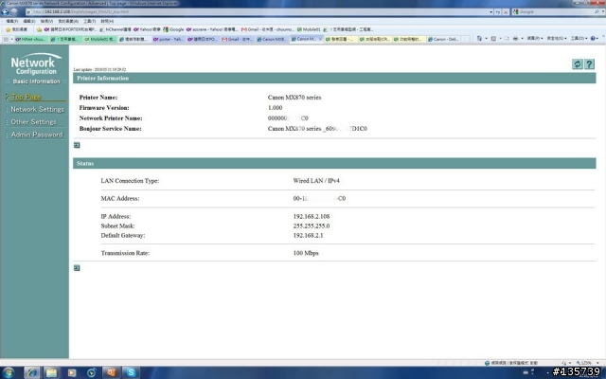Click the Read Mail icon in command bar

(507, 39)
